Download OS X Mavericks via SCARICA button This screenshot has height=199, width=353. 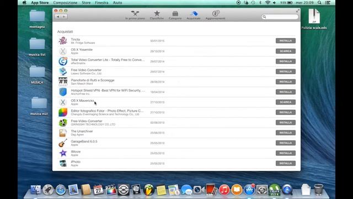pyautogui.click(x=286, y=102)
